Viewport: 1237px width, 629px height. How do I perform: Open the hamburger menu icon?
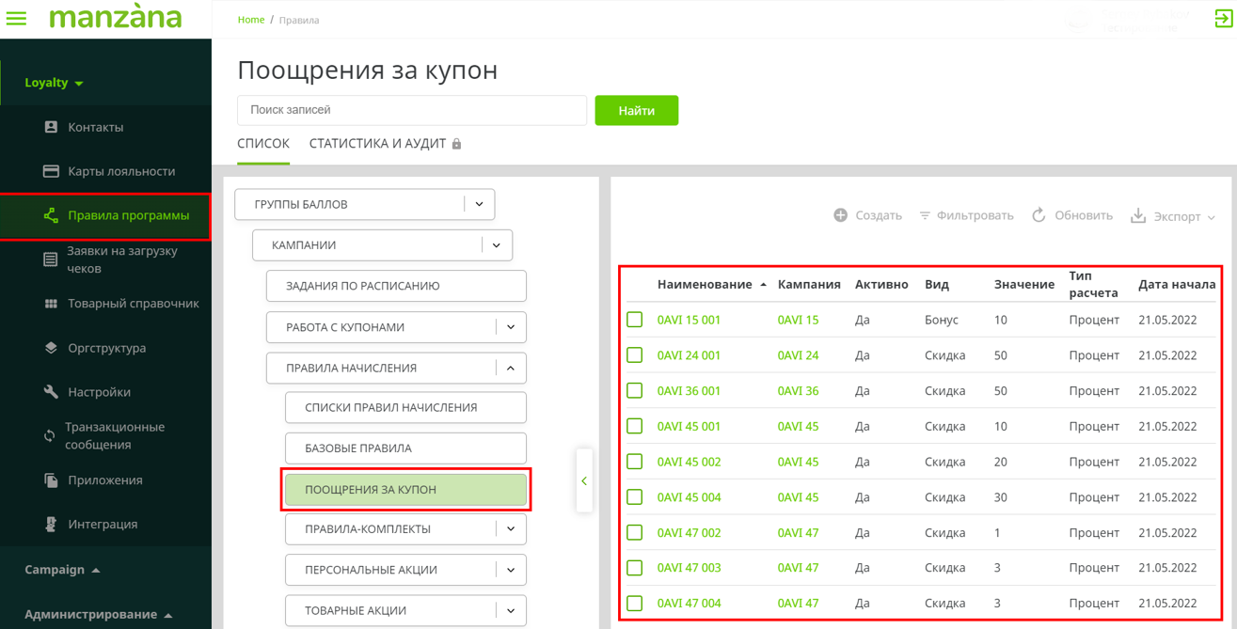coord(17,19)
